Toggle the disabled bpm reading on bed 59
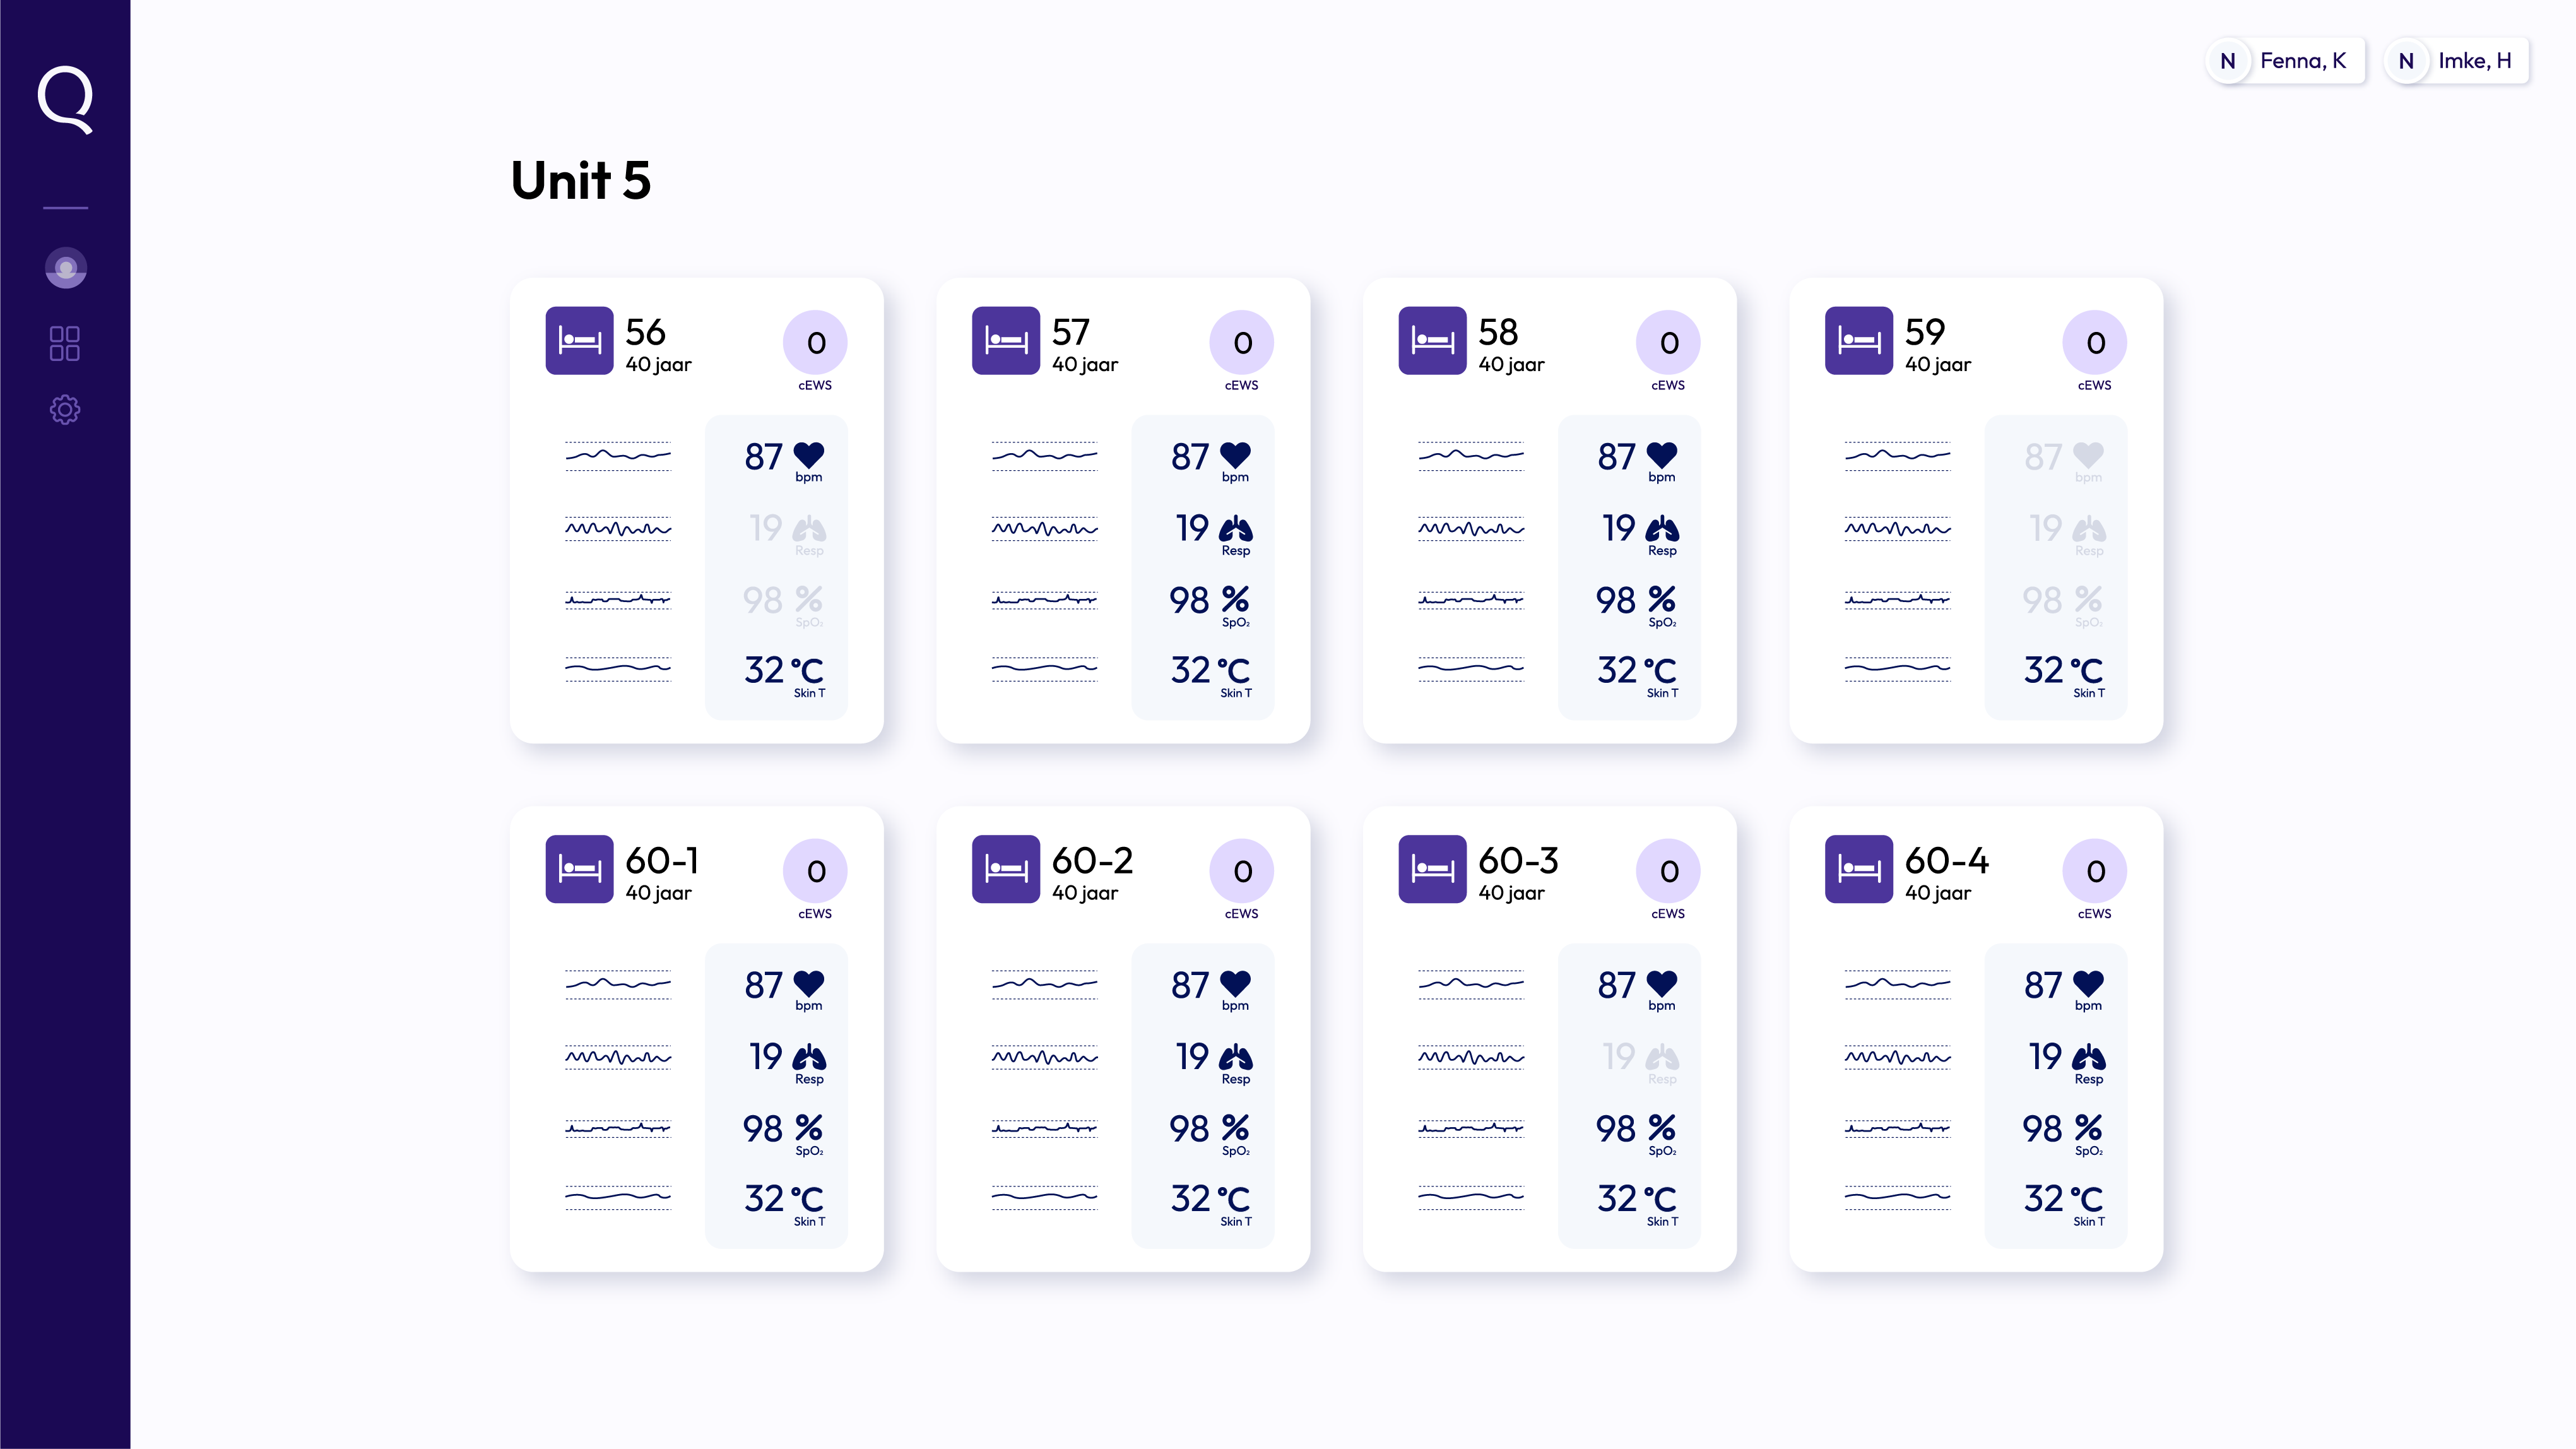The width and height of the screenshot is (2576, 1449). pyautogui.click(x=2043, y=457)
